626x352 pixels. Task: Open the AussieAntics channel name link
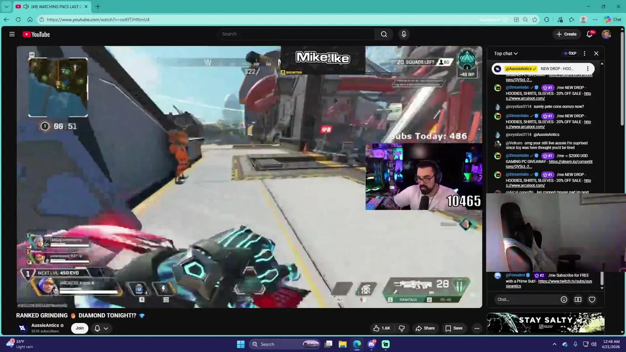tap(45, 326)
